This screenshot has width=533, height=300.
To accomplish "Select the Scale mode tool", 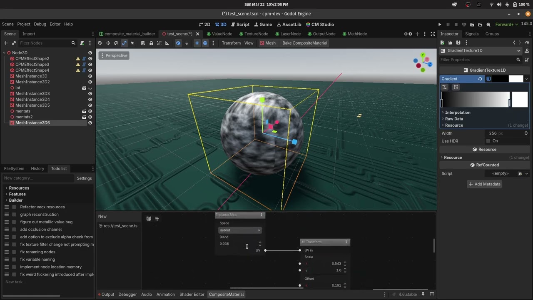I will click(124, 43).
